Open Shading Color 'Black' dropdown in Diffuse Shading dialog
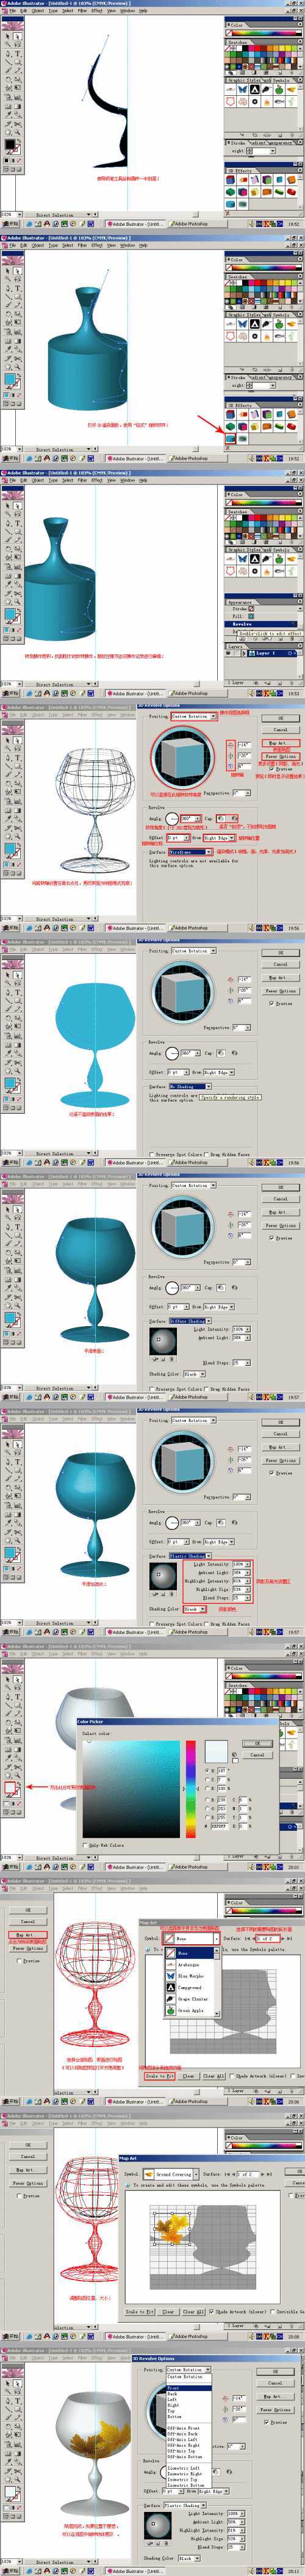Viewport: 305px width, 2576px height. pyautogui.click(x=195, y=1374)
